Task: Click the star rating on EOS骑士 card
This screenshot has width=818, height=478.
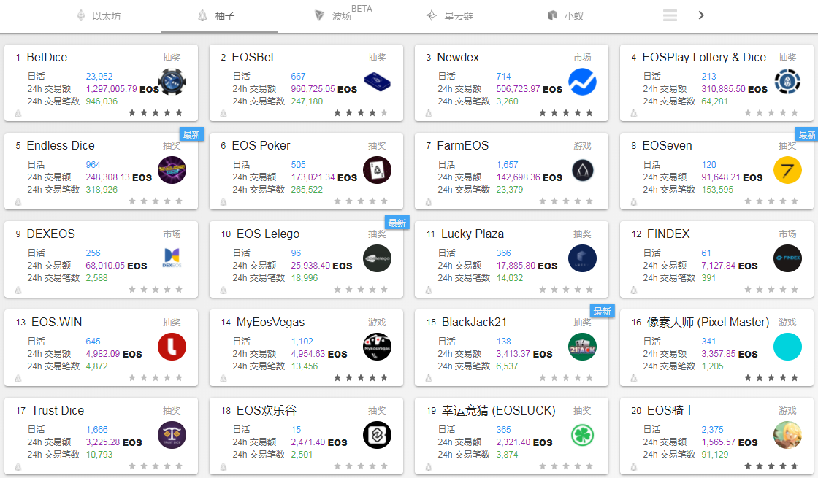Action: pos(771,466)
